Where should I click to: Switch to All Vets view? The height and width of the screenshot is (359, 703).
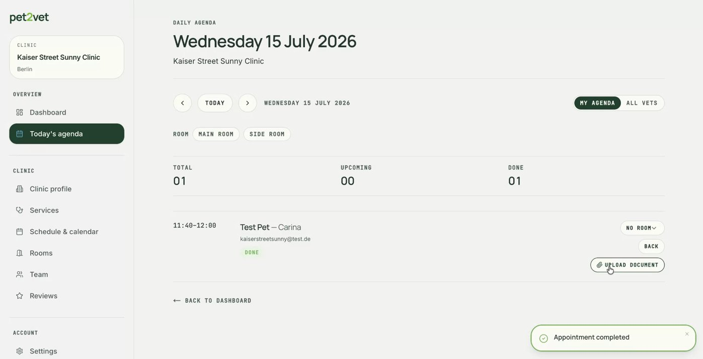[x=642, y=103]
